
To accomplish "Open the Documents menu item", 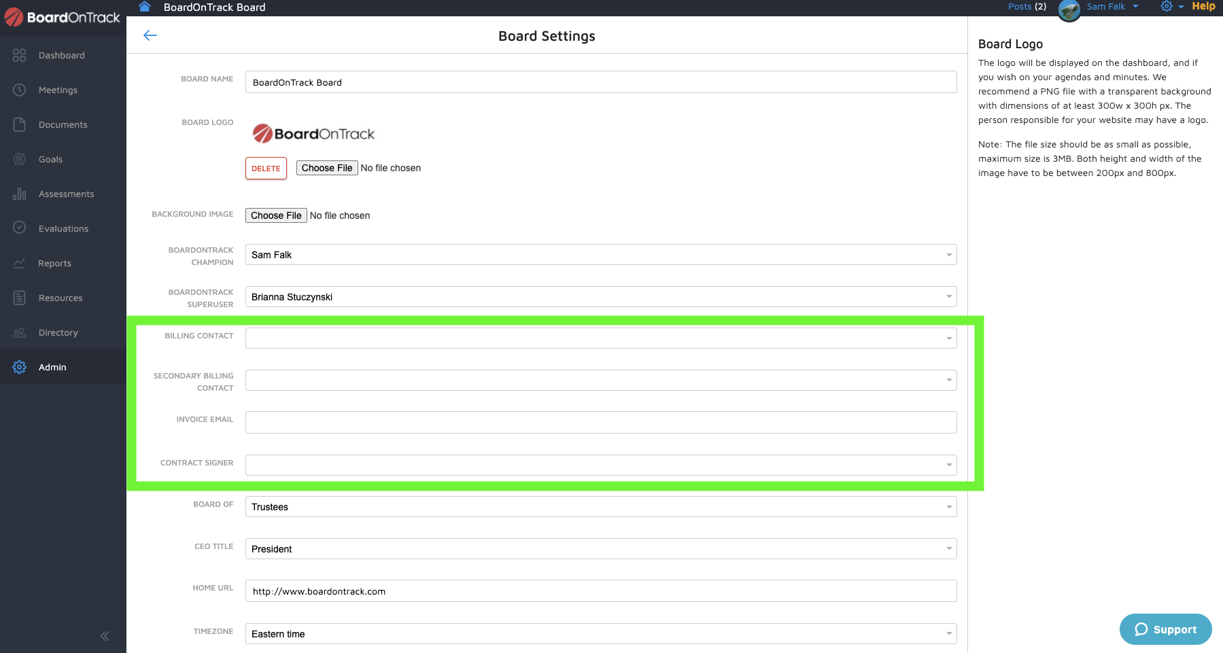I will coord(63,124).
